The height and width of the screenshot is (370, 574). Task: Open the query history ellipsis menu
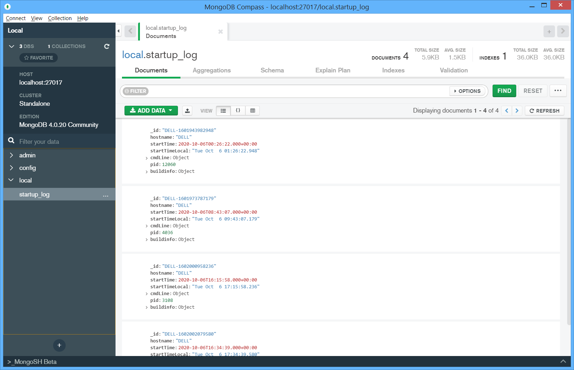(x=558, y=91)
